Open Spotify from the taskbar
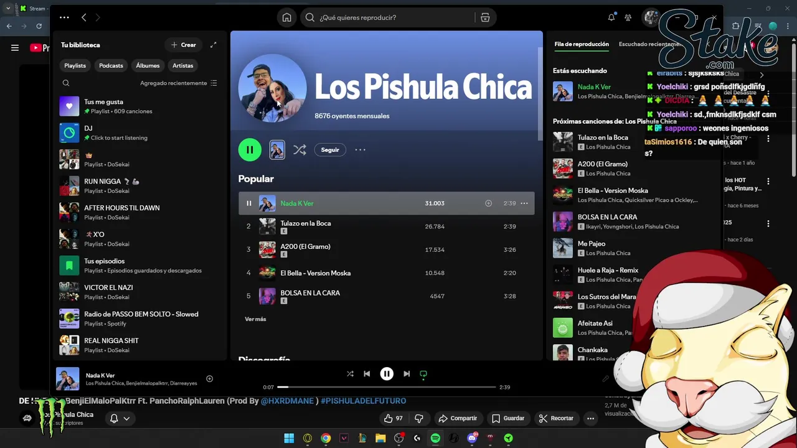Viewport: 797px width, 448px height. 435,438
